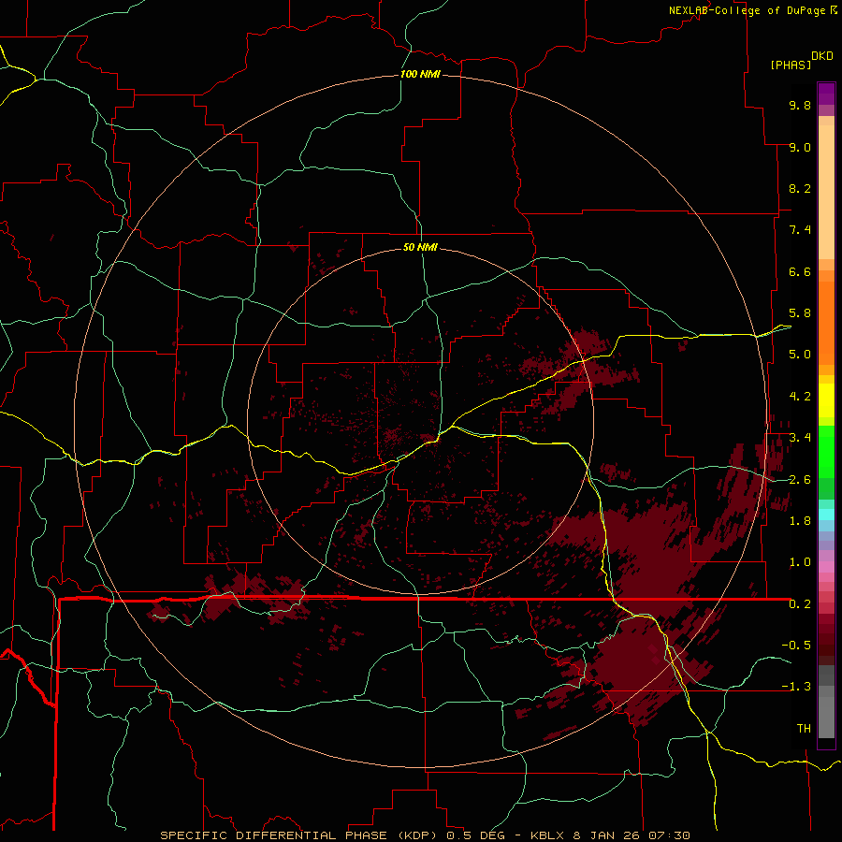Click the 07:30 timestamp
This screenshot has height=842, width=842.
click(x=669, y=835)
